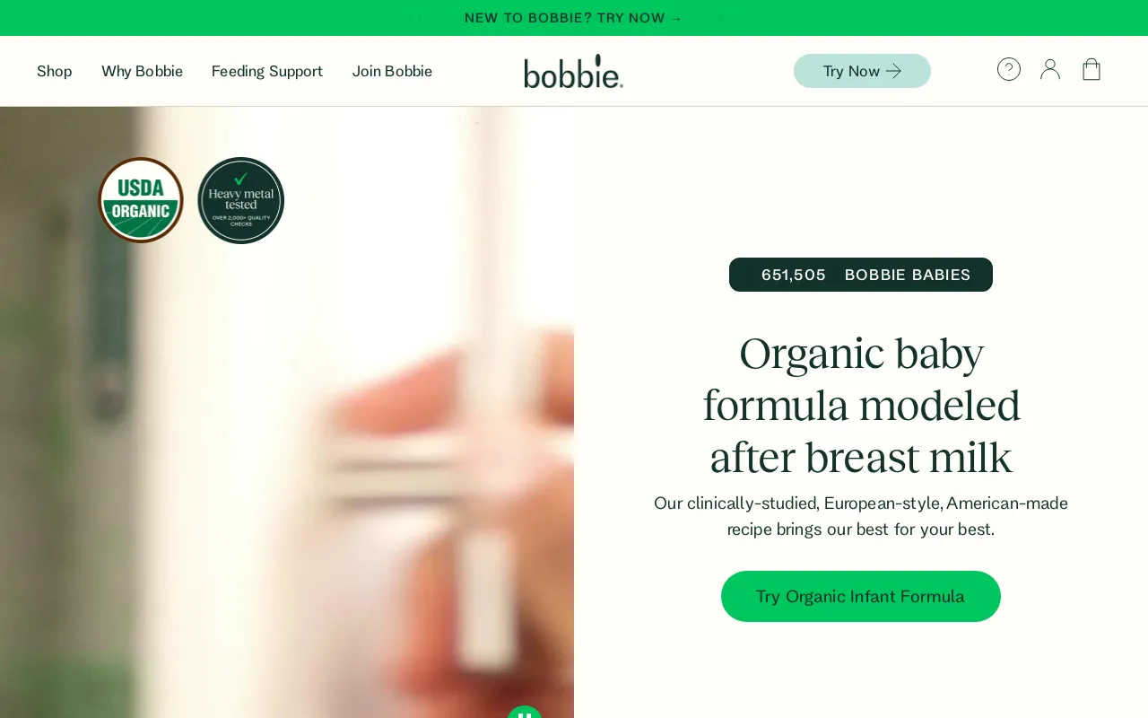
Task: Click the Heavy metal tested badge
Action: tap(241, 200)
